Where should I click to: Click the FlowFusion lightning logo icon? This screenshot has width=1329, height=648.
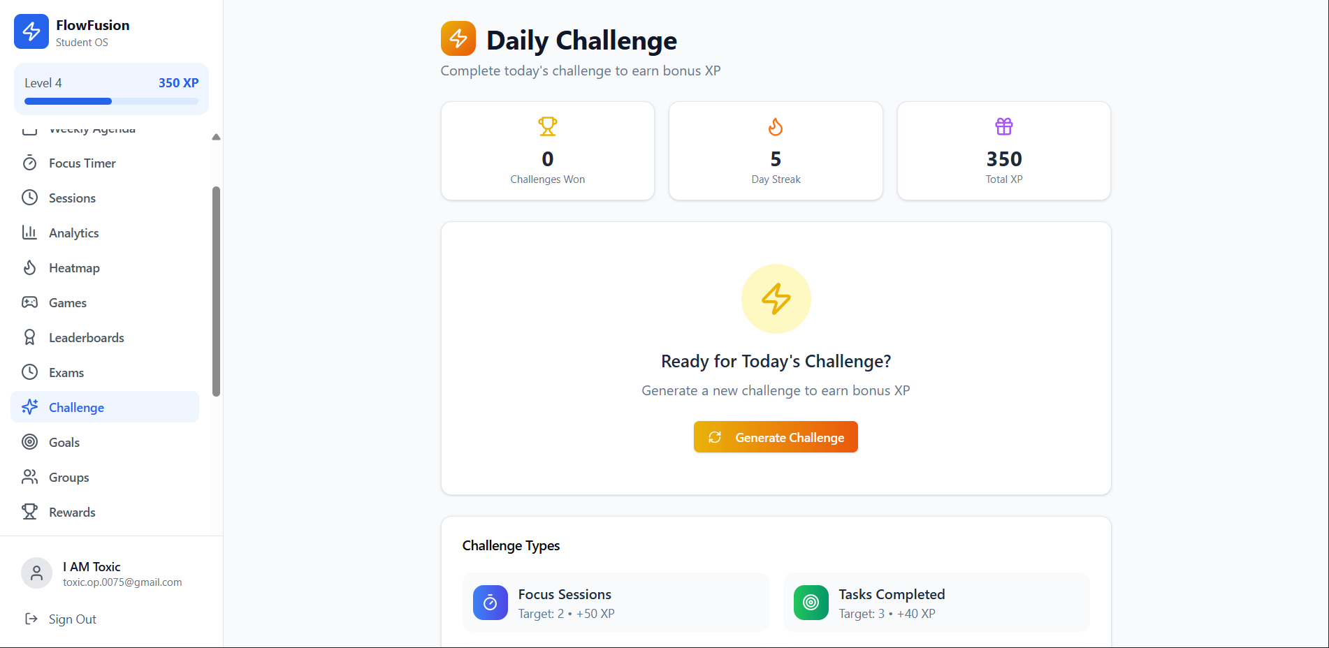point(31,31)
